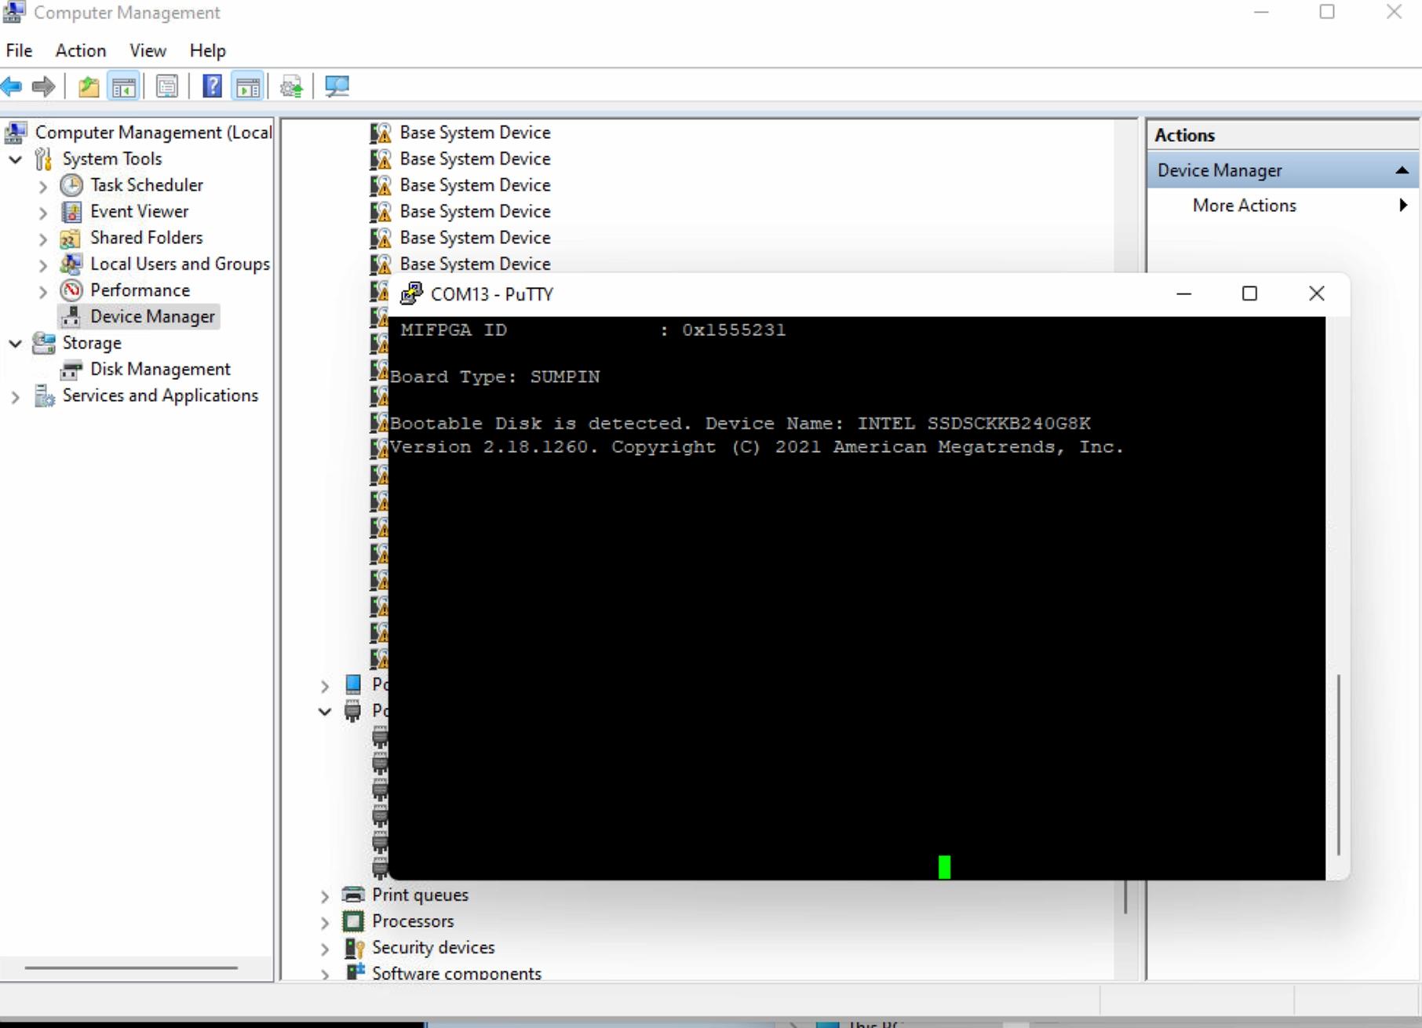Maximize the Computer Management window
The height and width of the screenshot is (1028, 1422).
pos(1327,12)
